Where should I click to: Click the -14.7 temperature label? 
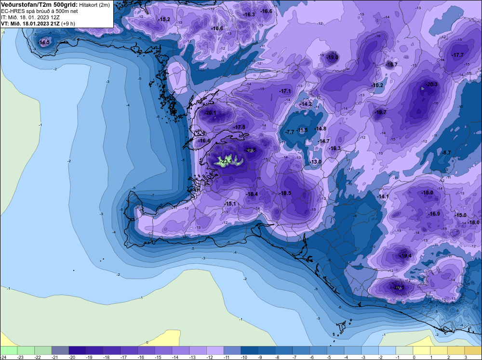pyautogui.click(x=324, y=141)
